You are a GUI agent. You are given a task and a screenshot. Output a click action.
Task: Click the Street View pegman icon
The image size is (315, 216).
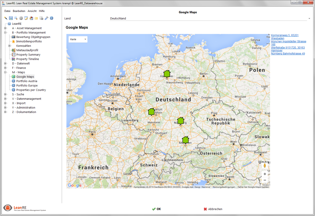tap(265, 166)
